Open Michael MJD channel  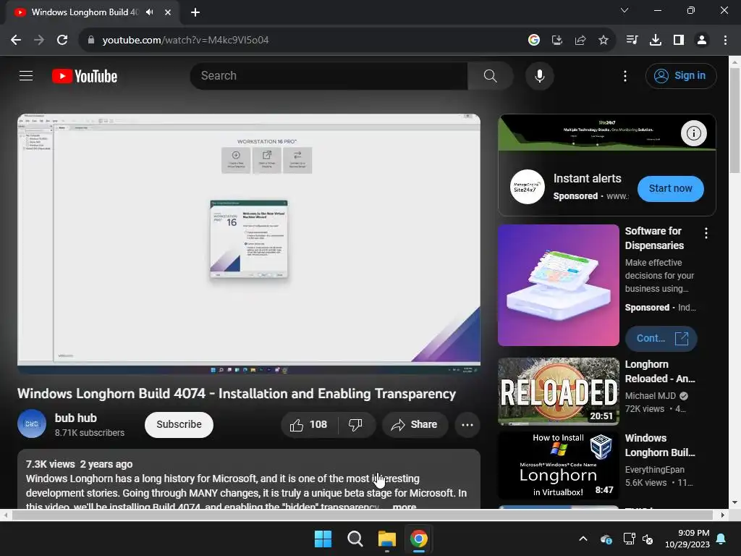(x=651, y=396)
